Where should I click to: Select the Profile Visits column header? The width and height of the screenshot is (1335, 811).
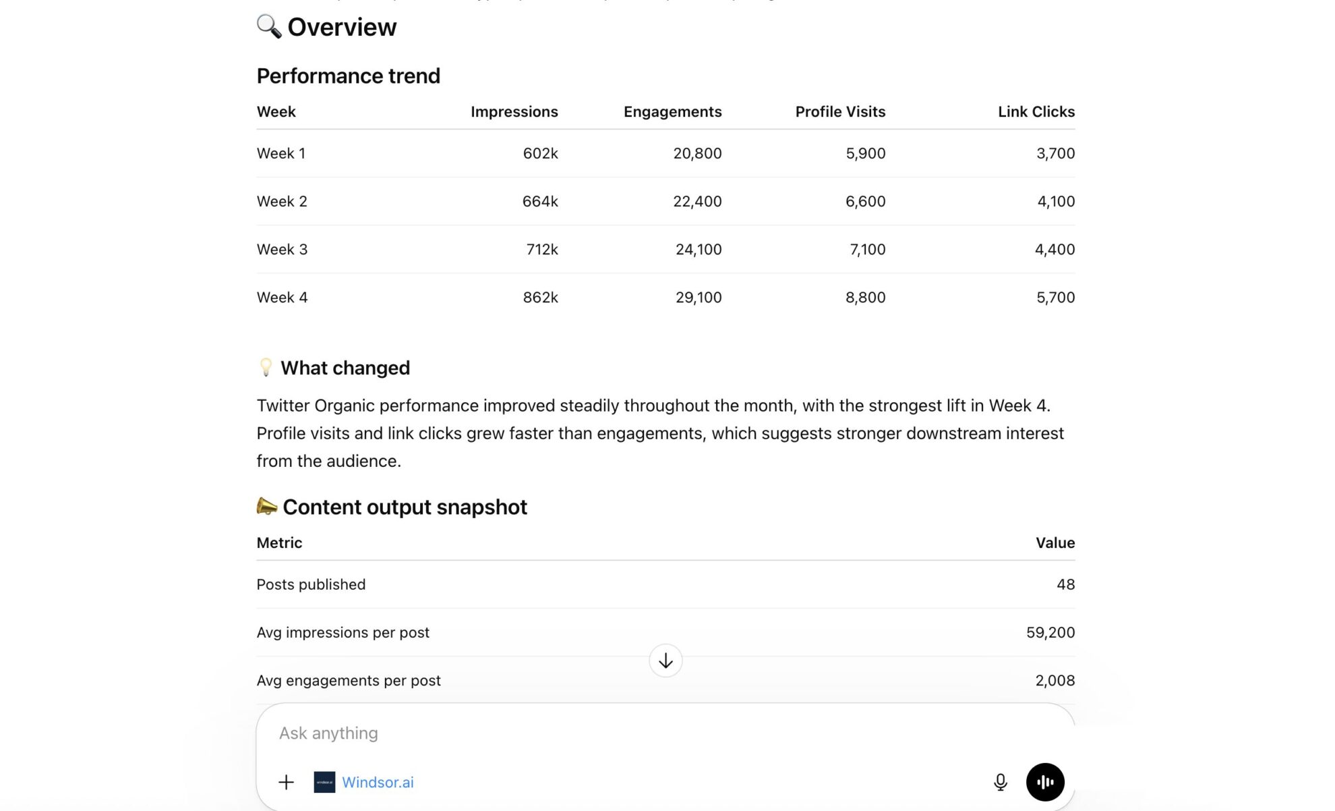pos(840,111)
